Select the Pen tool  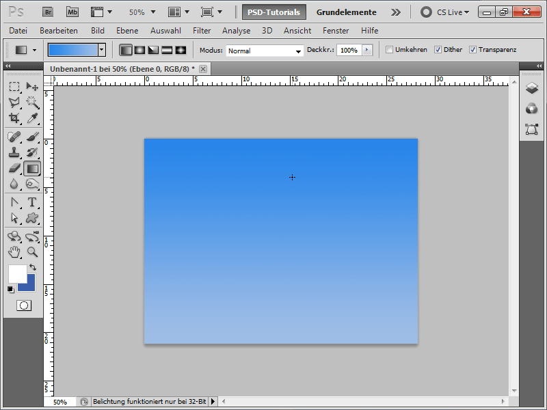point(14,202)
